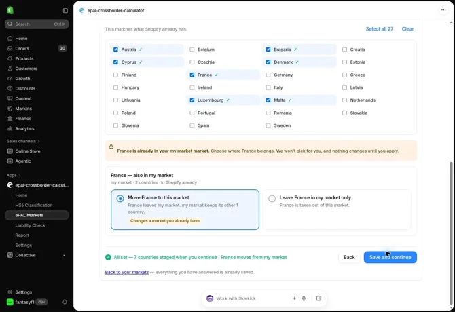The image size is (455, 312).
Task: Check the Poland checkbox
Action: [115, 113]
